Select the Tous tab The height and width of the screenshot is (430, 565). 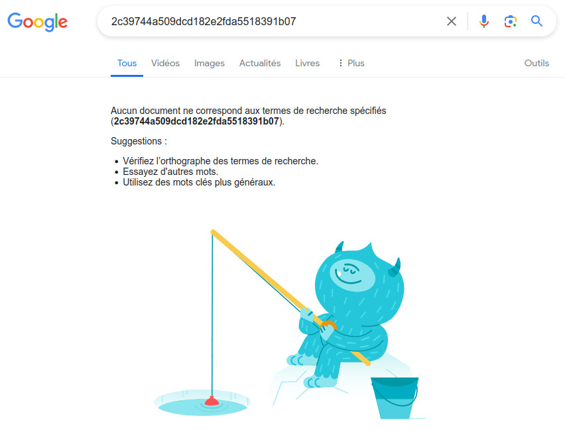pos(127,63)
